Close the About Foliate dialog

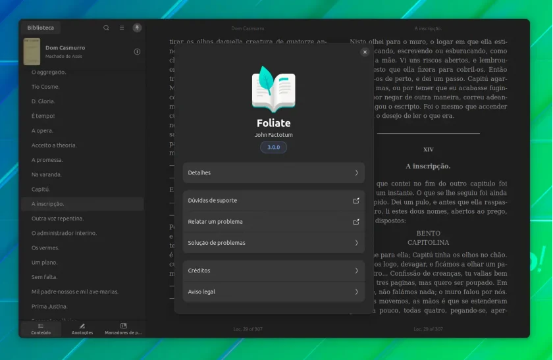coord(365,52)
